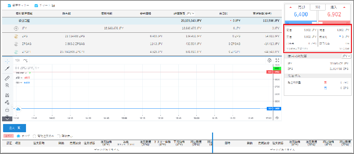The image size is (354, 154).
Task: Select the crosshair cursor tool in chart toolbar
Action: click(7, 61)
